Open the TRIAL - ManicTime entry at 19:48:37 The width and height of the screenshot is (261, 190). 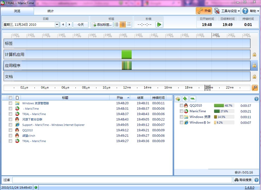coord(34,114)
